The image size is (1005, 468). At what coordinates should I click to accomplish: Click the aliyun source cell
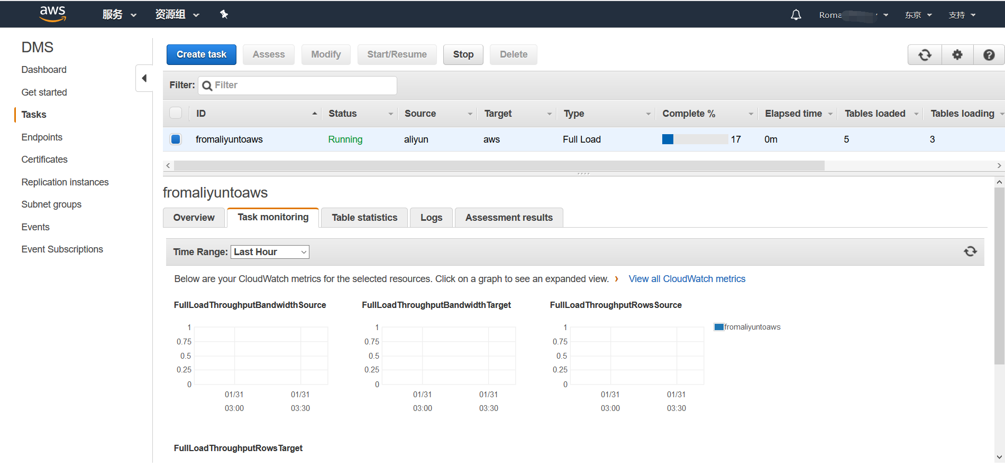(416, 139)
